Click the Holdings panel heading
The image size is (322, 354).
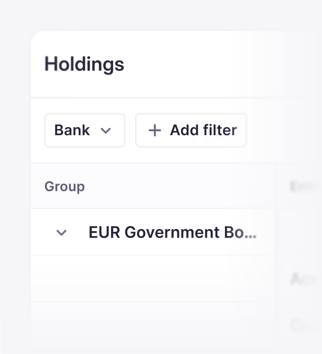pos(84,64)
